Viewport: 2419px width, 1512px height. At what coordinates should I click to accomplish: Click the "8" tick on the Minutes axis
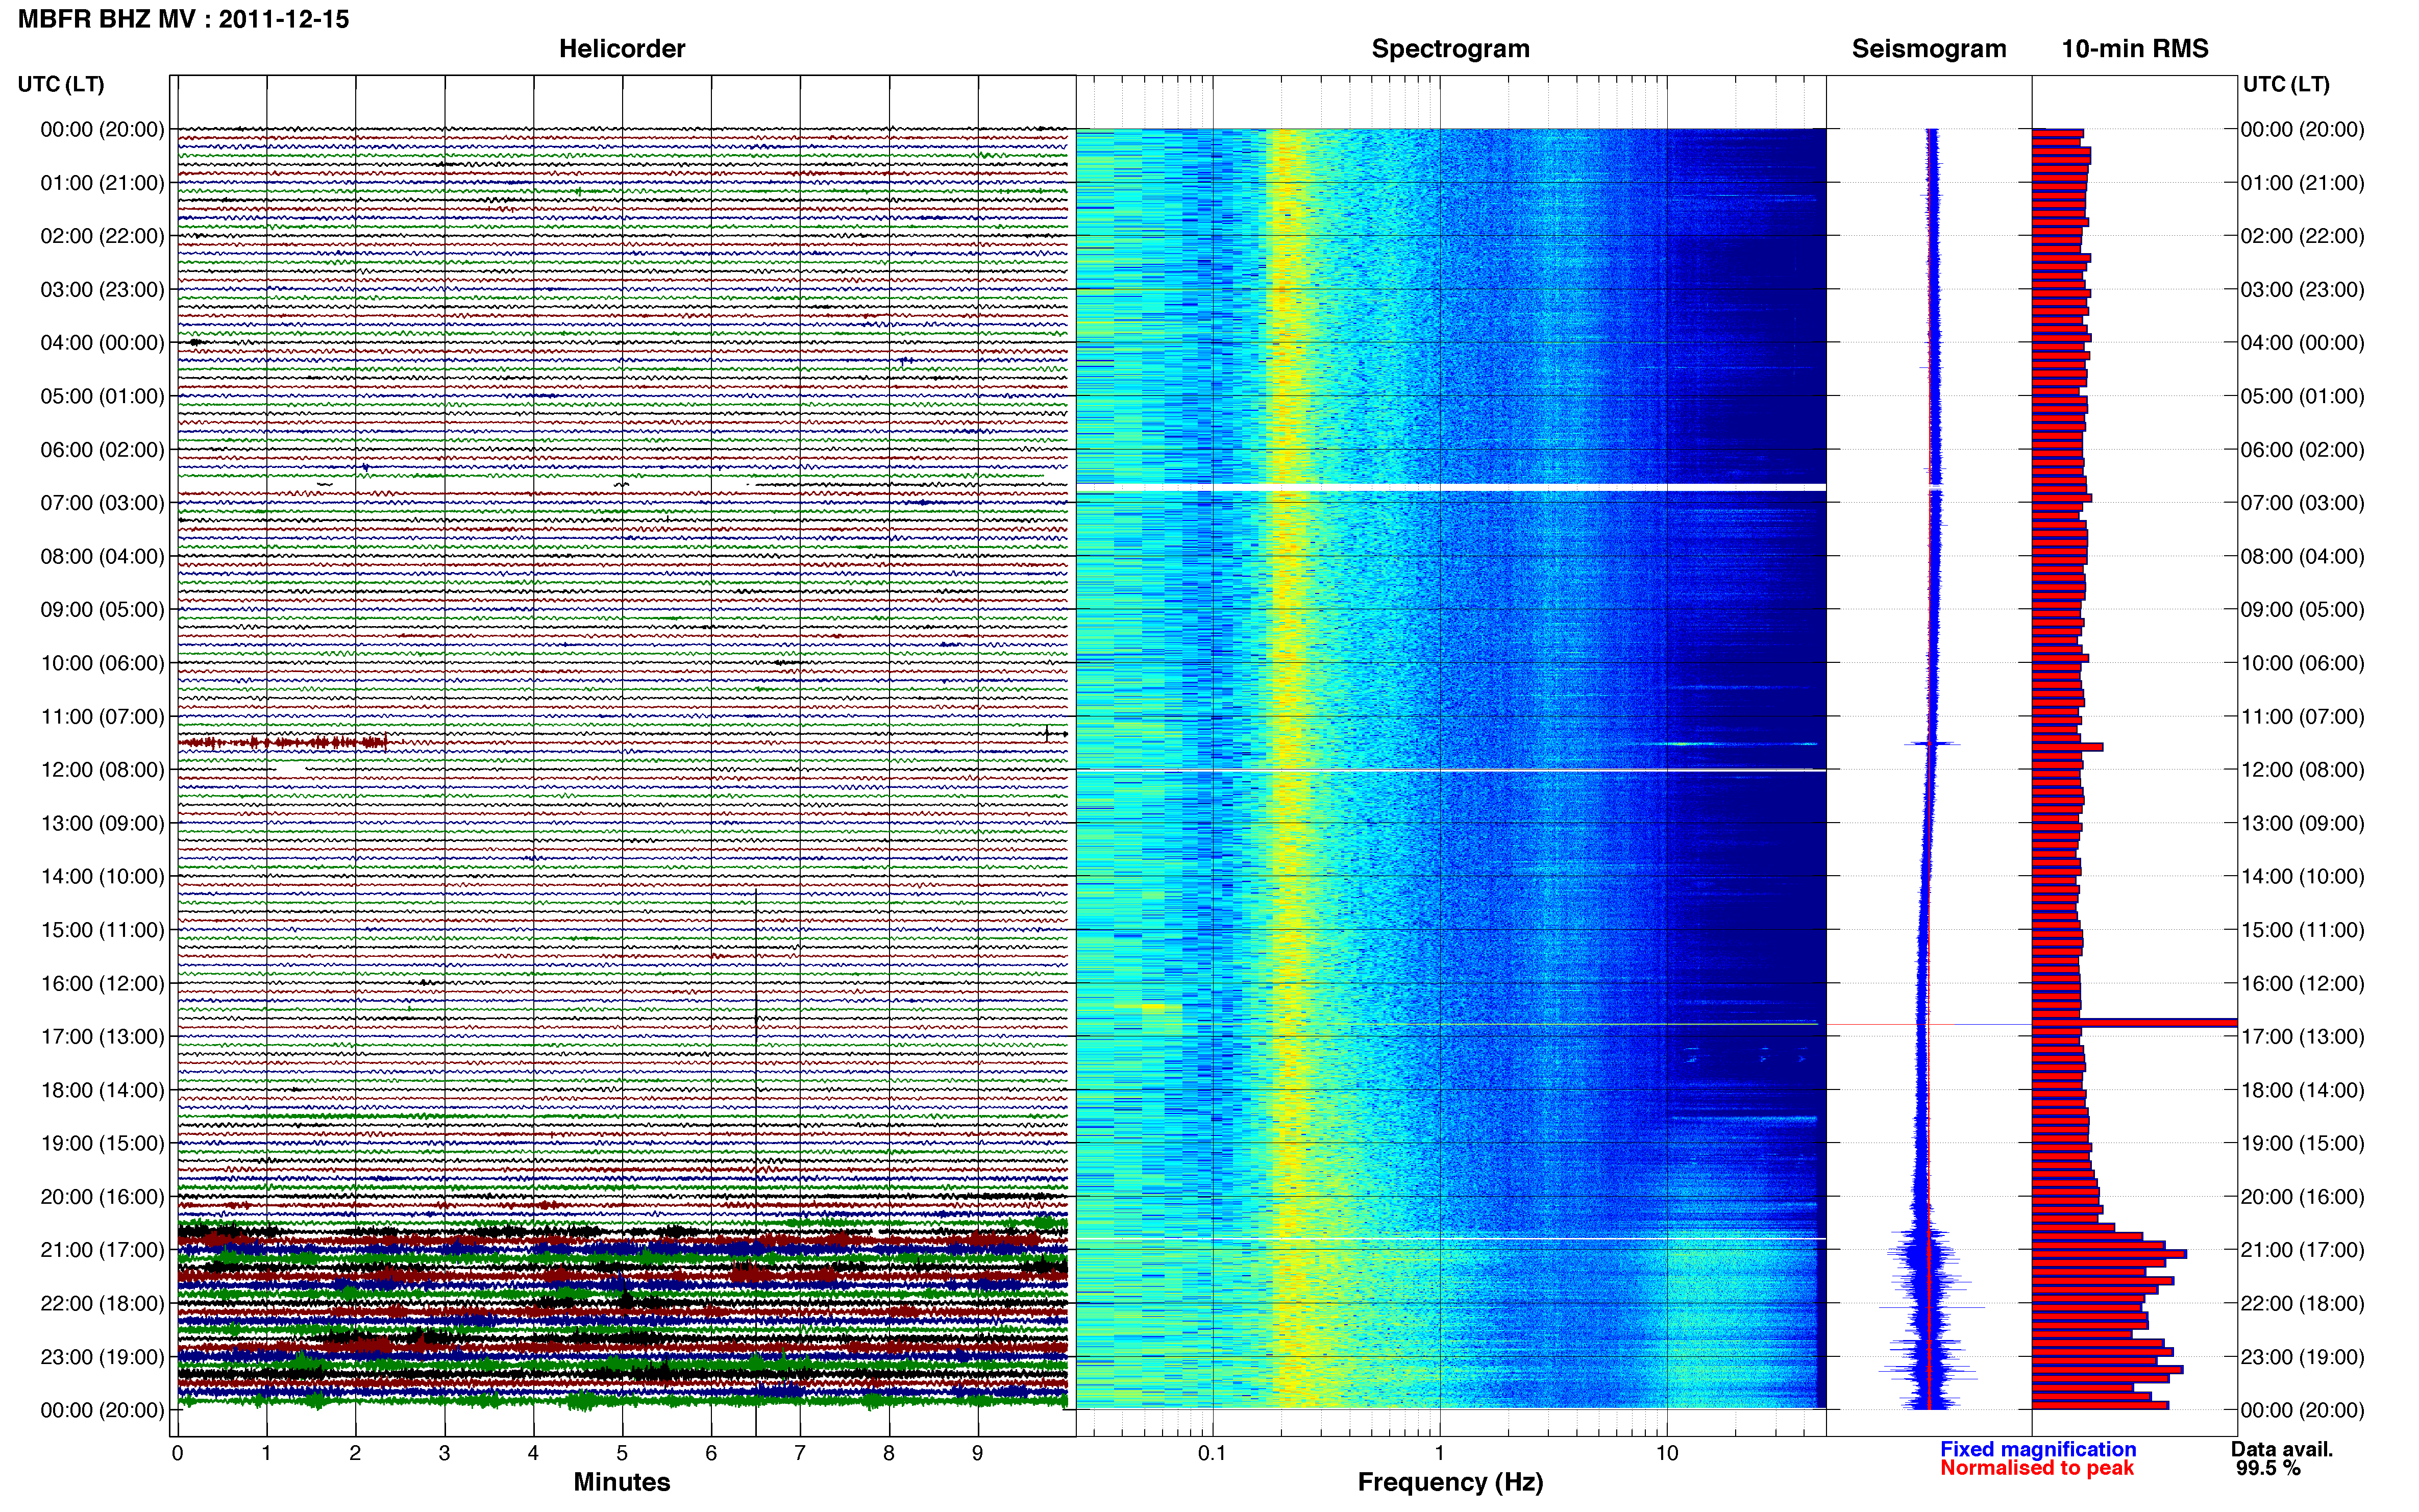tap(889, 1453)
